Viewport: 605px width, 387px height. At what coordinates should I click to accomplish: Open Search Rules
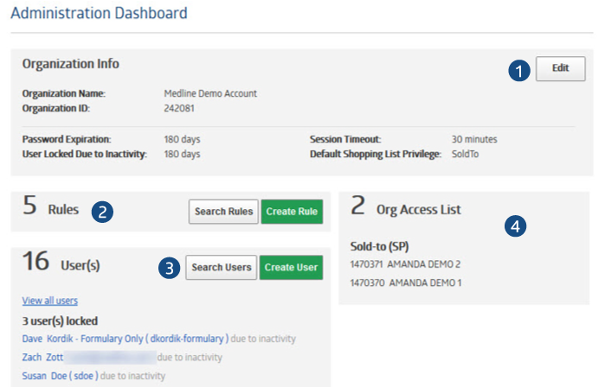(222, 212)
